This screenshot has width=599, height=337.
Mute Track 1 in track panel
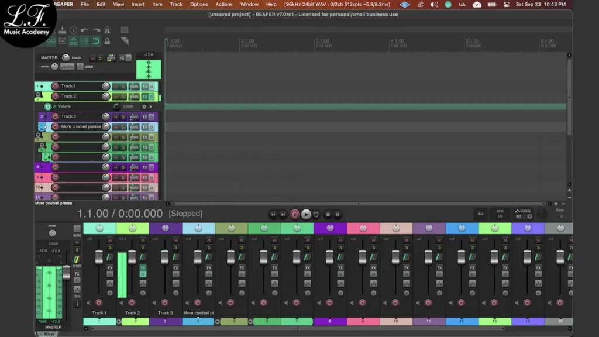[x=115, y=87]
